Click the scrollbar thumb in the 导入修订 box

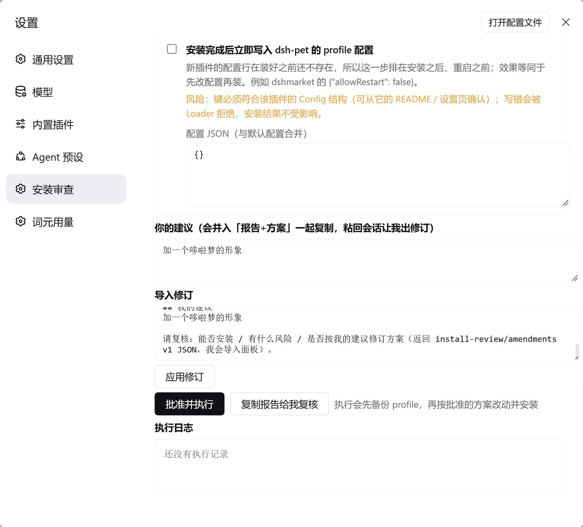[x=577, y=350]
